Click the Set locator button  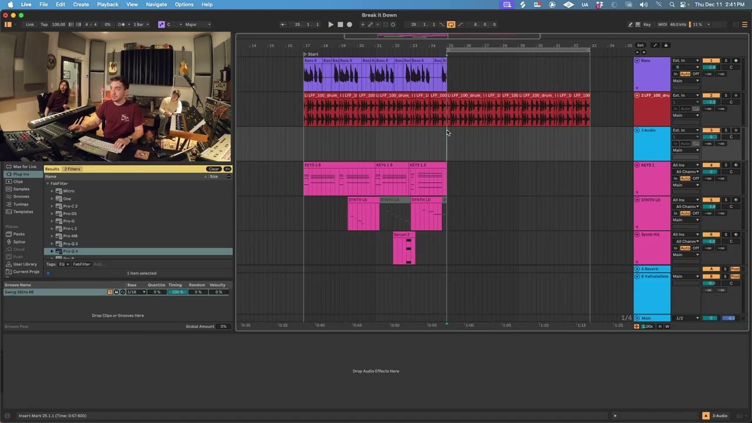click(640, 45)
